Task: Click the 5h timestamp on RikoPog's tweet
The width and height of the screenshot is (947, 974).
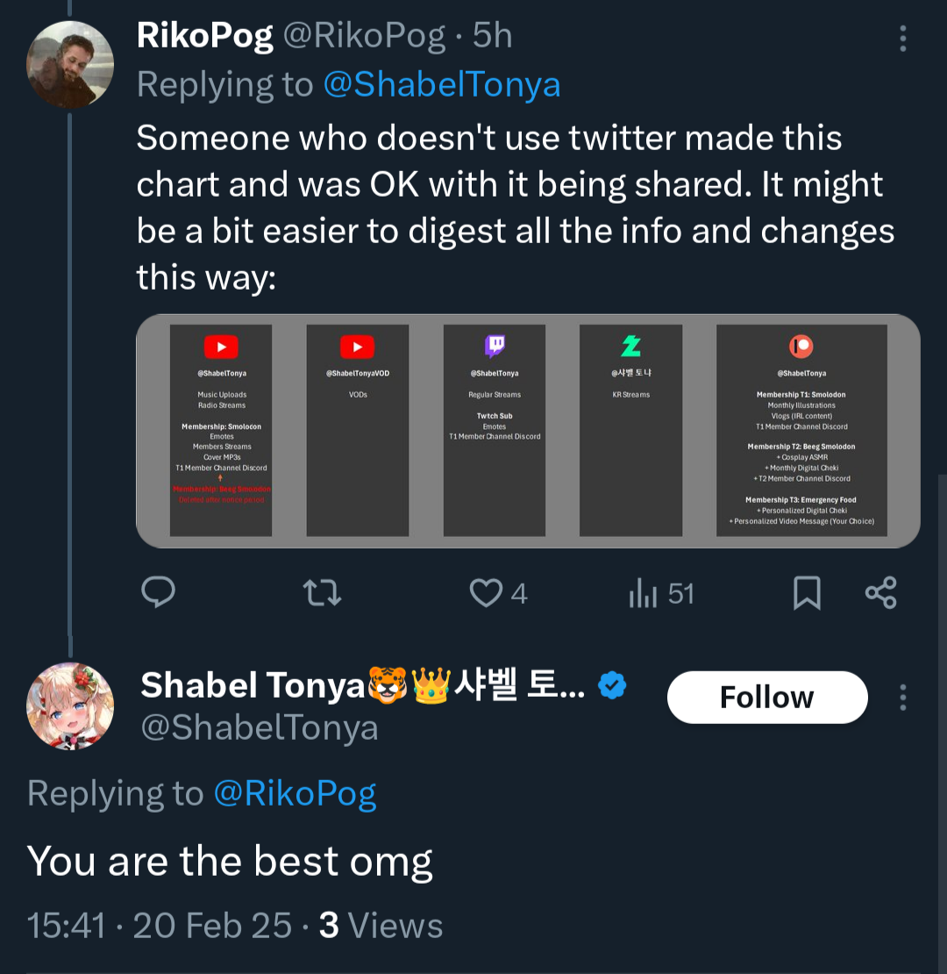Action: 492,36
